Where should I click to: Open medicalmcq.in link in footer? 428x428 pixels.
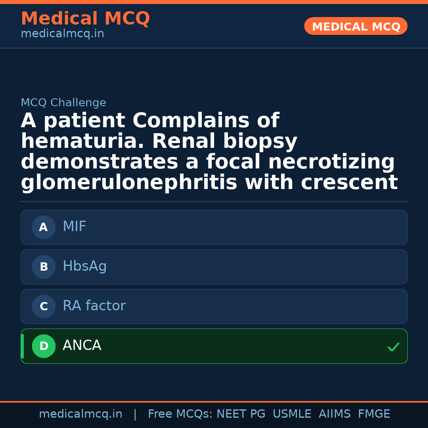tap(80, 414)
